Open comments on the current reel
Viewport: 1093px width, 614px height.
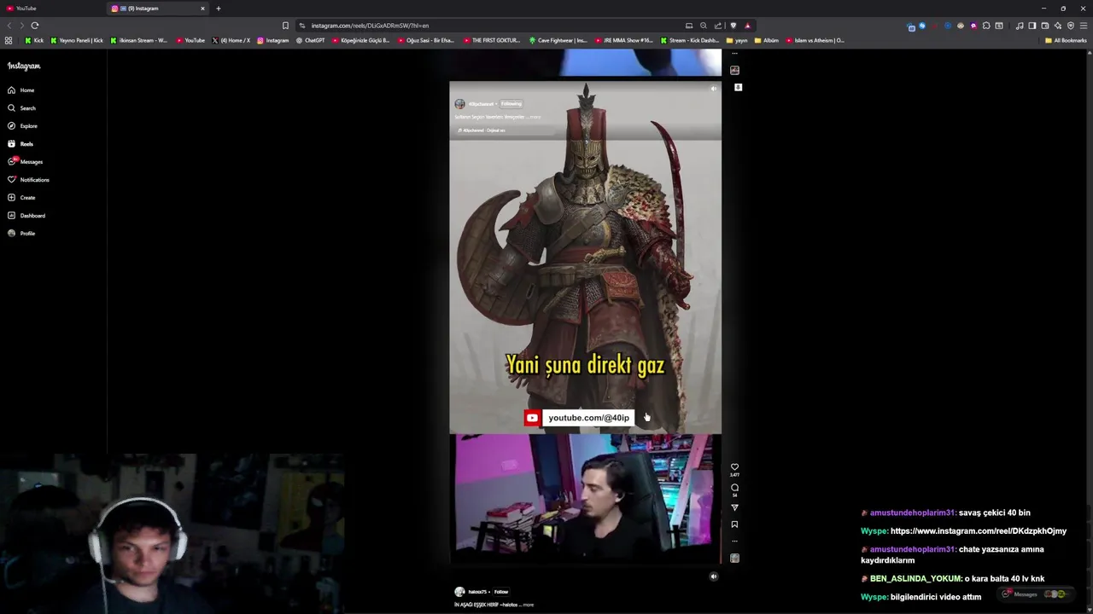734,488
